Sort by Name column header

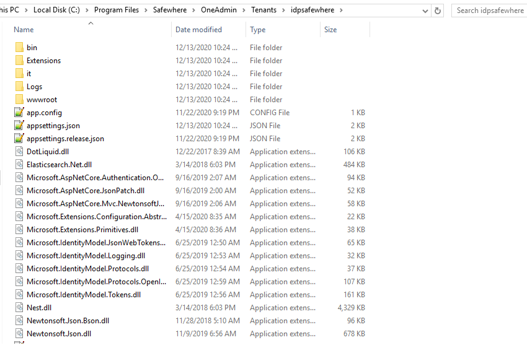tap(24, 30)
